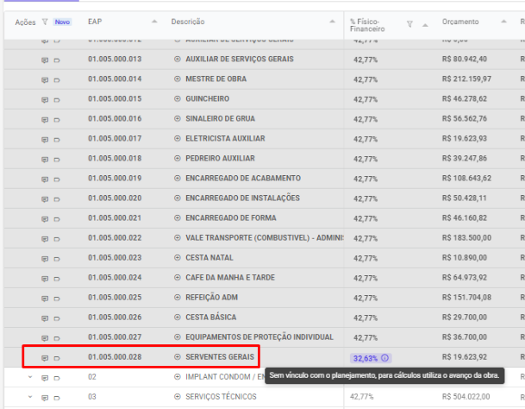Click description SINALEIRO DE GRUA

pos(221,119)
